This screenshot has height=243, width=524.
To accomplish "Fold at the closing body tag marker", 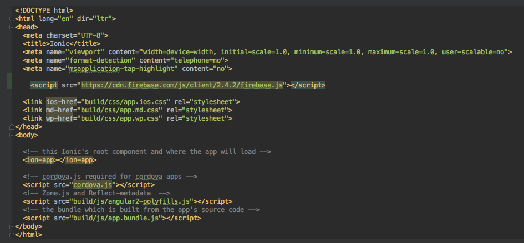I will pos(12,226).
